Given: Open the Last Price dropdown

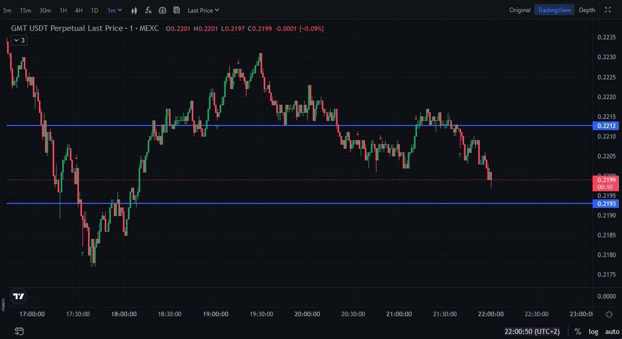Looking at the screenshot, I should (x=203, y=10).
